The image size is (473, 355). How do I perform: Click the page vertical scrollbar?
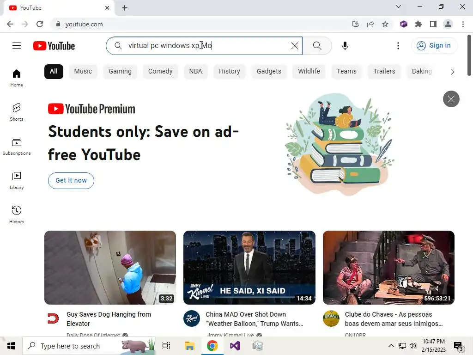(469, 55)
